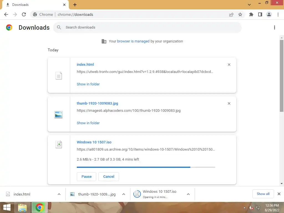
Task: Show thumb-1920-1009083.jpg in folder
Action: click(88, 123)
